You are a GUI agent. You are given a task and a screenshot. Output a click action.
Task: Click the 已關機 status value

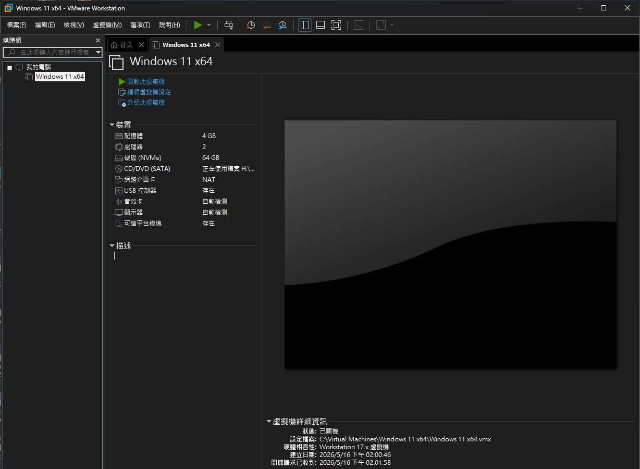click(x=329, y=431)
